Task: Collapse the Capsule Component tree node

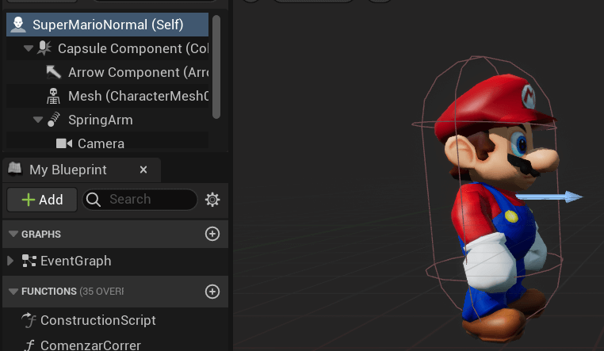Action: pos(28,48)
